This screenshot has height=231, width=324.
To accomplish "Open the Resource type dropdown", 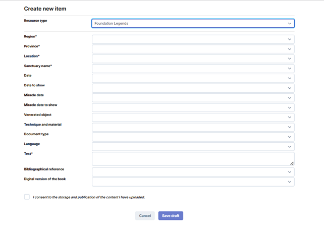I will coord(193,23).
